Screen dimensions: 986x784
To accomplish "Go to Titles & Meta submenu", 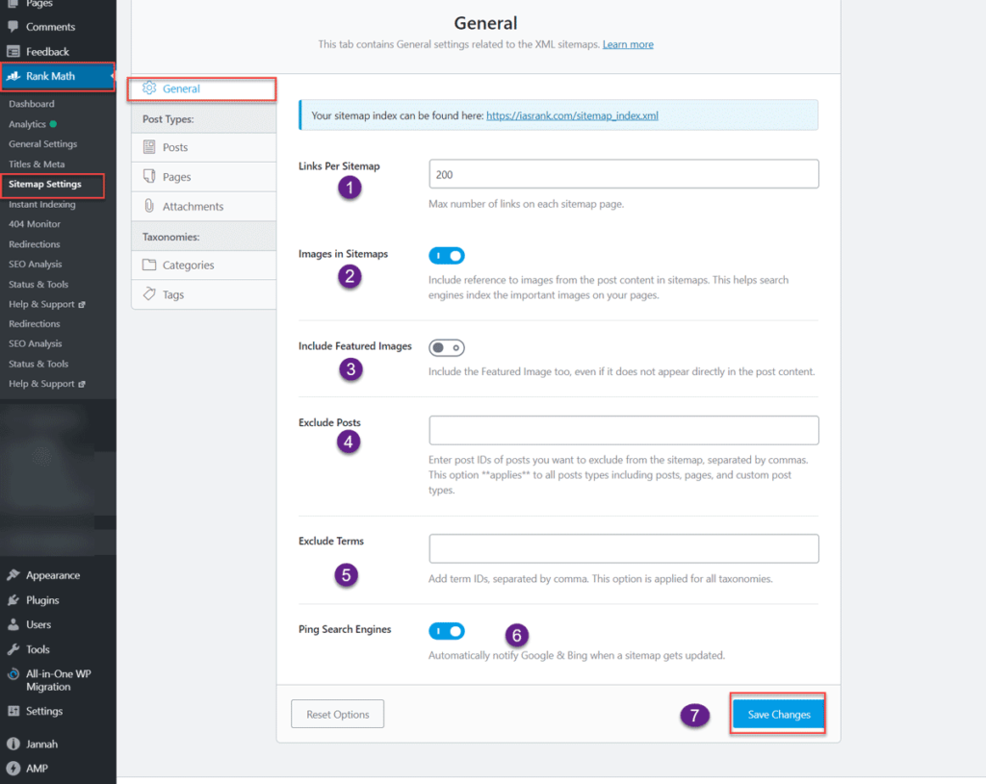I will pos(37,164).
